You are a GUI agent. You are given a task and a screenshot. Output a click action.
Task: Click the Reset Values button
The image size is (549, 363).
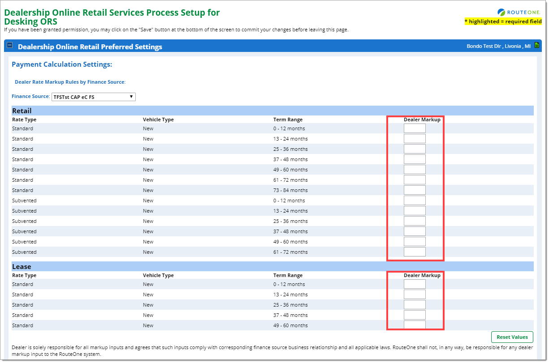512,337
